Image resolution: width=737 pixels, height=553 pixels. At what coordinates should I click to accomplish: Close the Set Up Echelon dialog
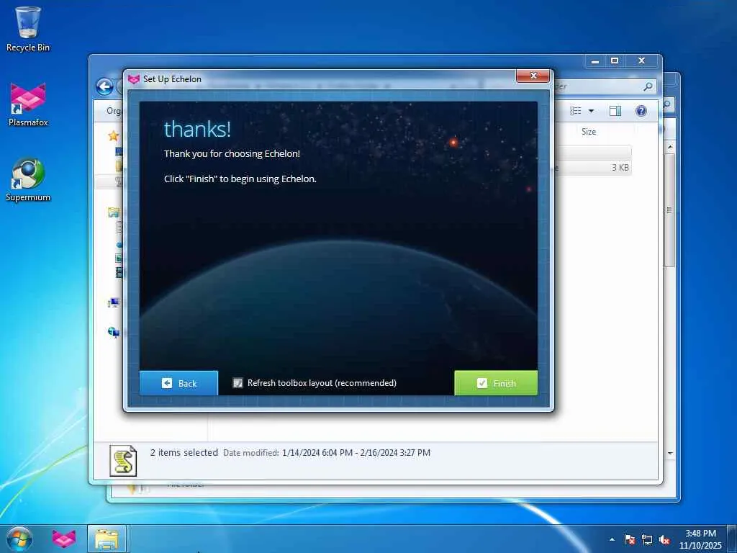coord(533,76)
